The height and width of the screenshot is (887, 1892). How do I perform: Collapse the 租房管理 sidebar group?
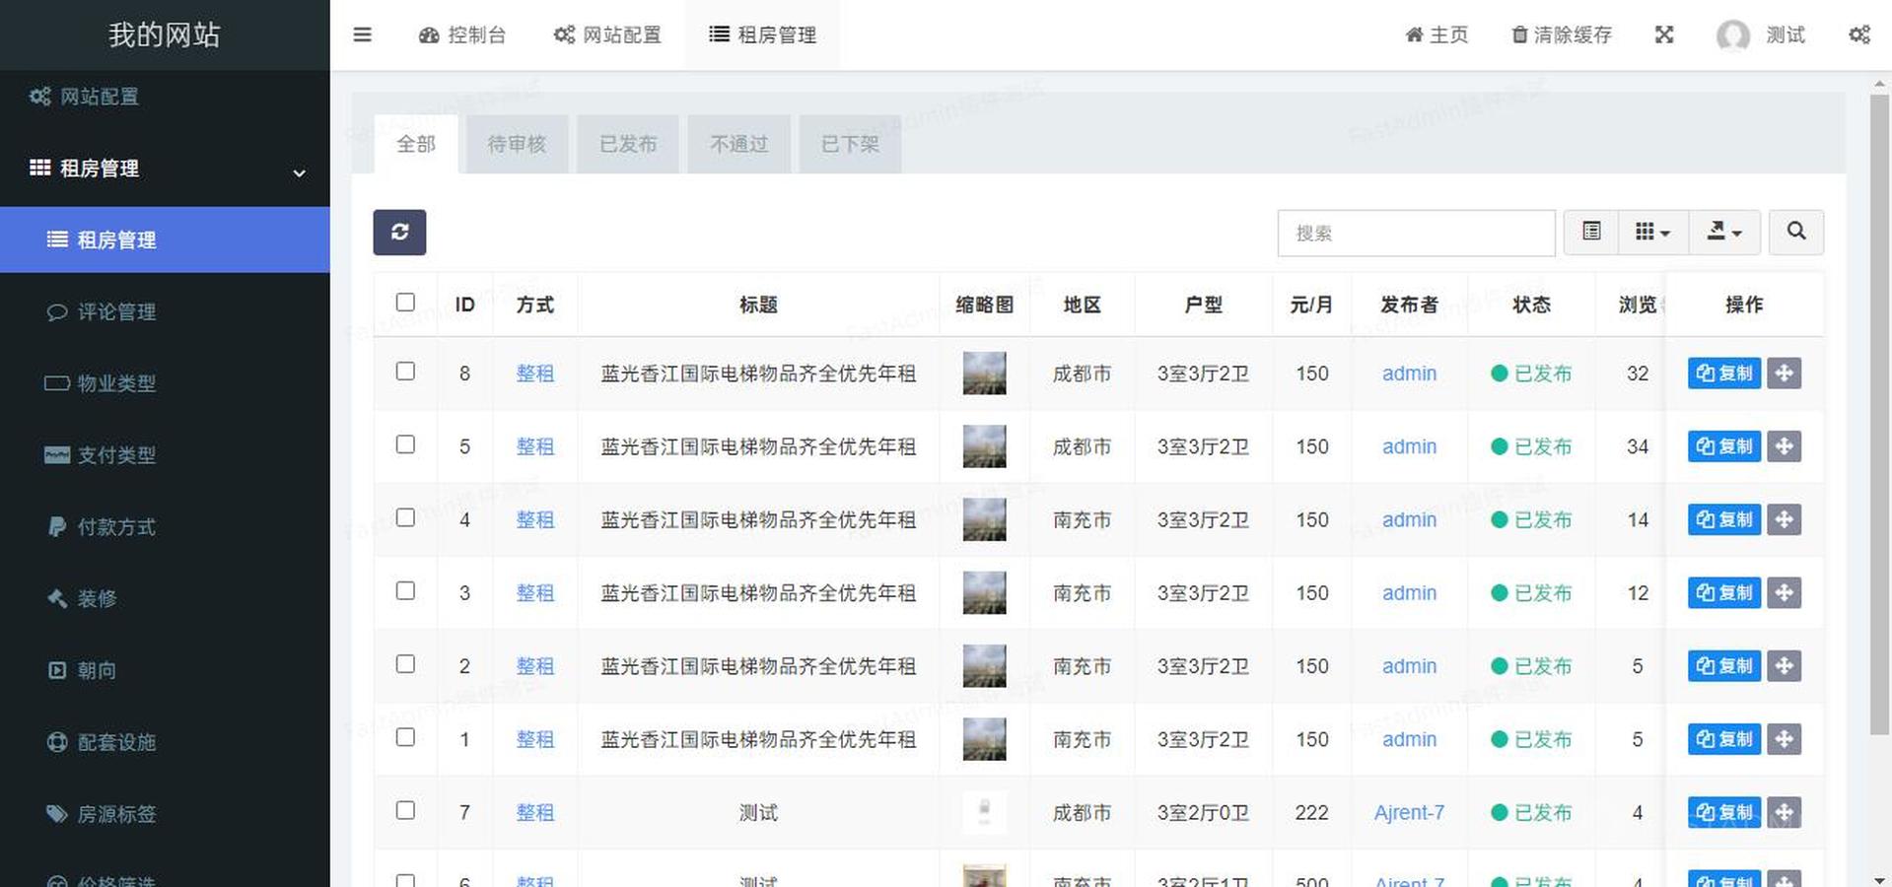point(165,169)
